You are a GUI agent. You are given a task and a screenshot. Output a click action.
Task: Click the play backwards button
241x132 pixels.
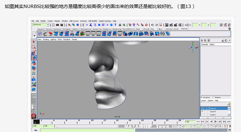[x=211, y=122]
